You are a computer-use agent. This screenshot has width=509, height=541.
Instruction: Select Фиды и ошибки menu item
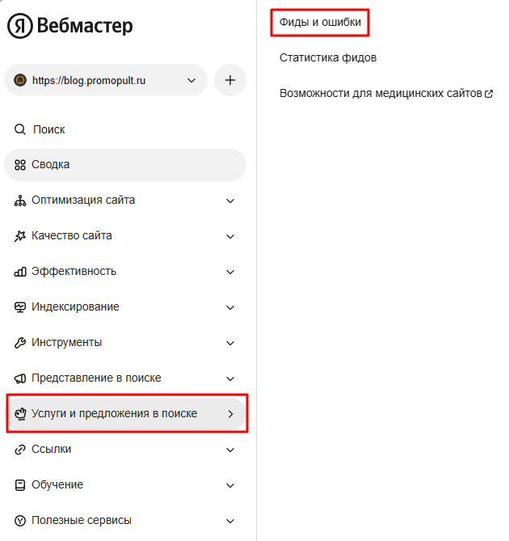pos(320,23)
